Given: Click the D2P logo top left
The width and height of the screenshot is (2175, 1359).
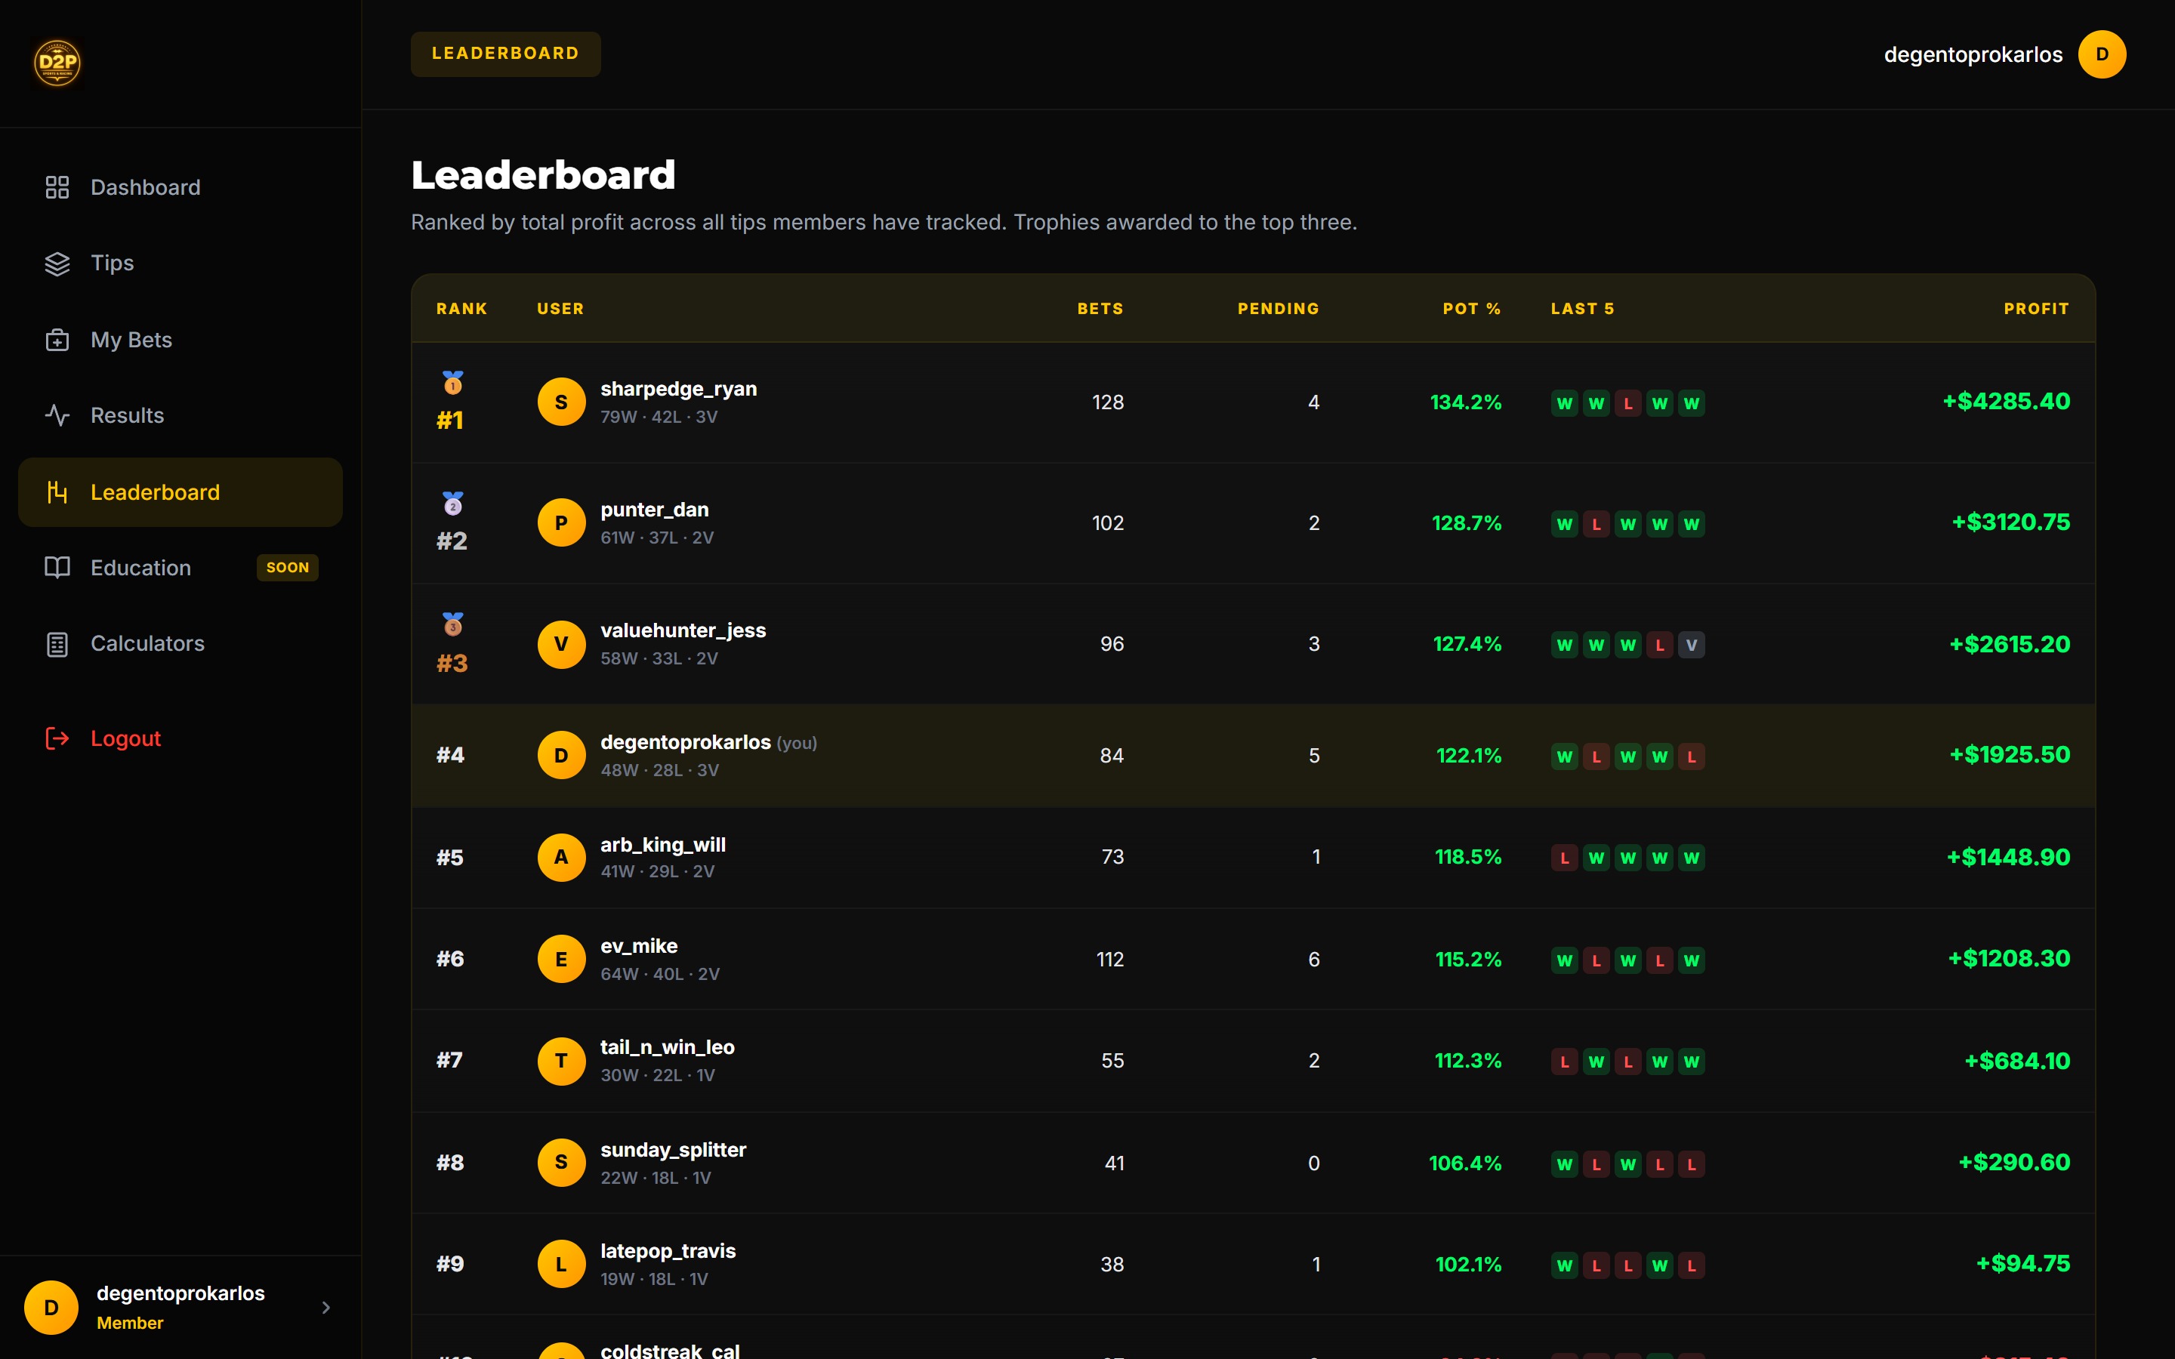Looking at the screenshot, I should pyautogui.click(x=57, y=62).
